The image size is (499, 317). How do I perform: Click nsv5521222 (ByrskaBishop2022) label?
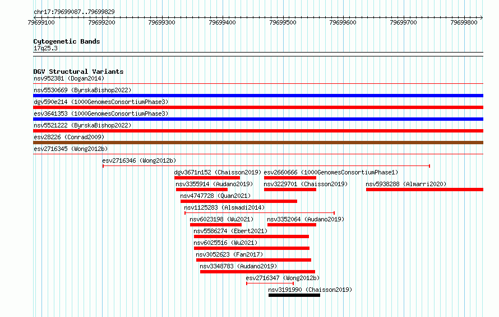(x=82, y=125)
